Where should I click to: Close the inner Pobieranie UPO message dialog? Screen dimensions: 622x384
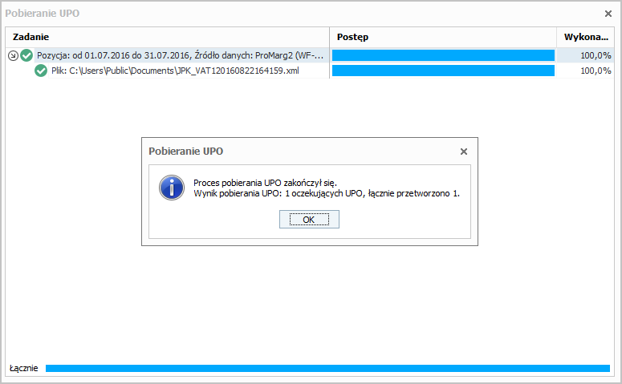click(x=463, y=151)
